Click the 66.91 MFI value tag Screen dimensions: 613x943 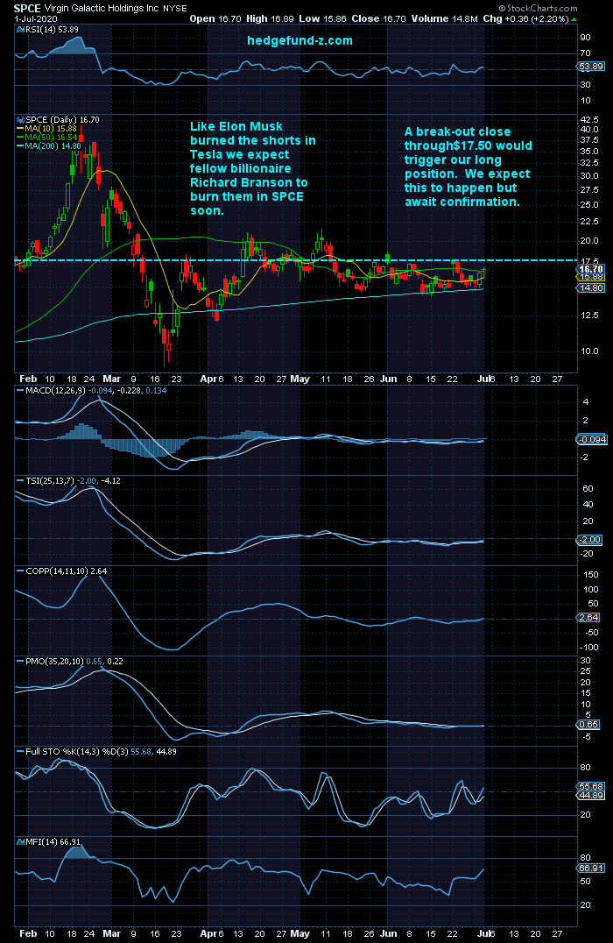(x=591, y=869)
